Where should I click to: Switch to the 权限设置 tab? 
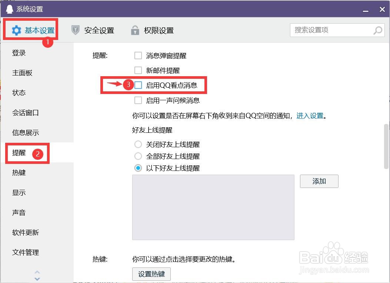152,30
